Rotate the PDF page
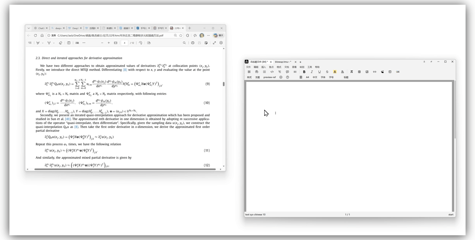 [140, 43]
